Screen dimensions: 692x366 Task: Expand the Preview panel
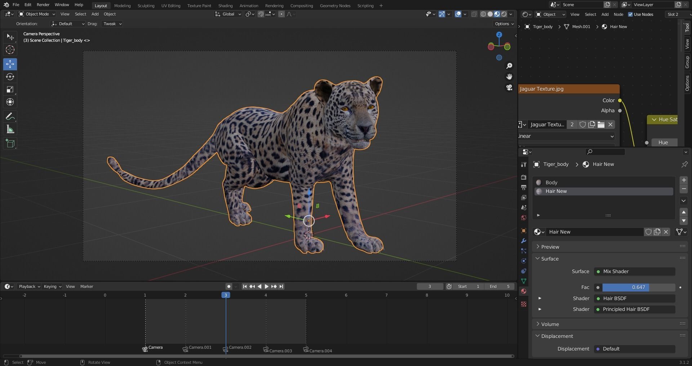(550, 247)
